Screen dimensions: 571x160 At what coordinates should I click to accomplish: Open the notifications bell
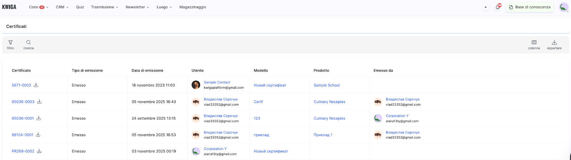tap(497, 7)
